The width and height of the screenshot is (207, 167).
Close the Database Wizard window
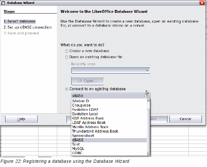pos(202,3)
